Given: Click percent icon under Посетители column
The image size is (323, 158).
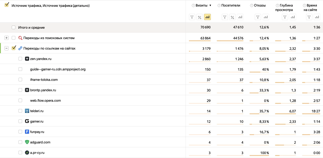Looking at the screenshot, I should click(232, 17).
